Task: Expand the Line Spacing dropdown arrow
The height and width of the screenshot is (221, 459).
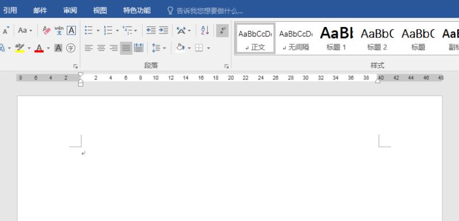Action: pyautogui.click(x=165, y=48)
